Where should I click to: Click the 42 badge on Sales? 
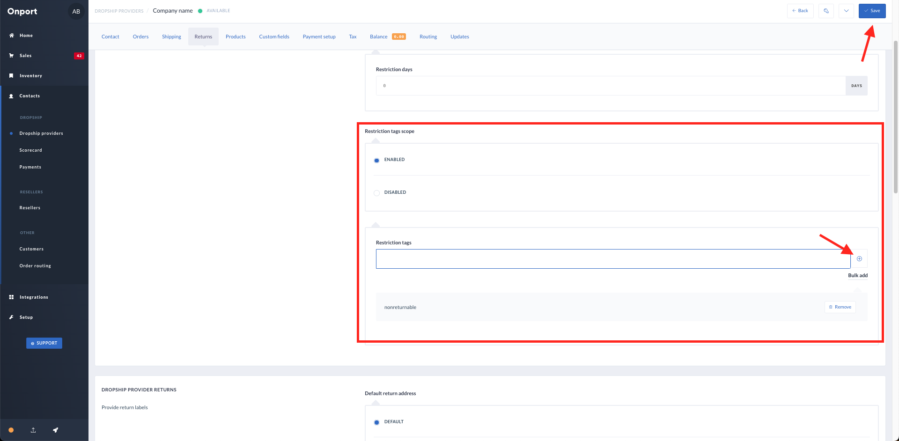(79, 56)
